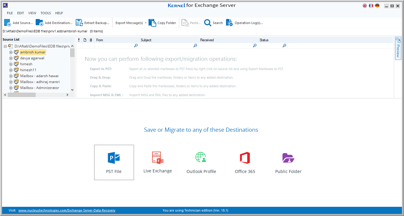Select Mailbox - Administrator in Source List
The width and height of the screenshot is (404, 216).
click(40, 88)
